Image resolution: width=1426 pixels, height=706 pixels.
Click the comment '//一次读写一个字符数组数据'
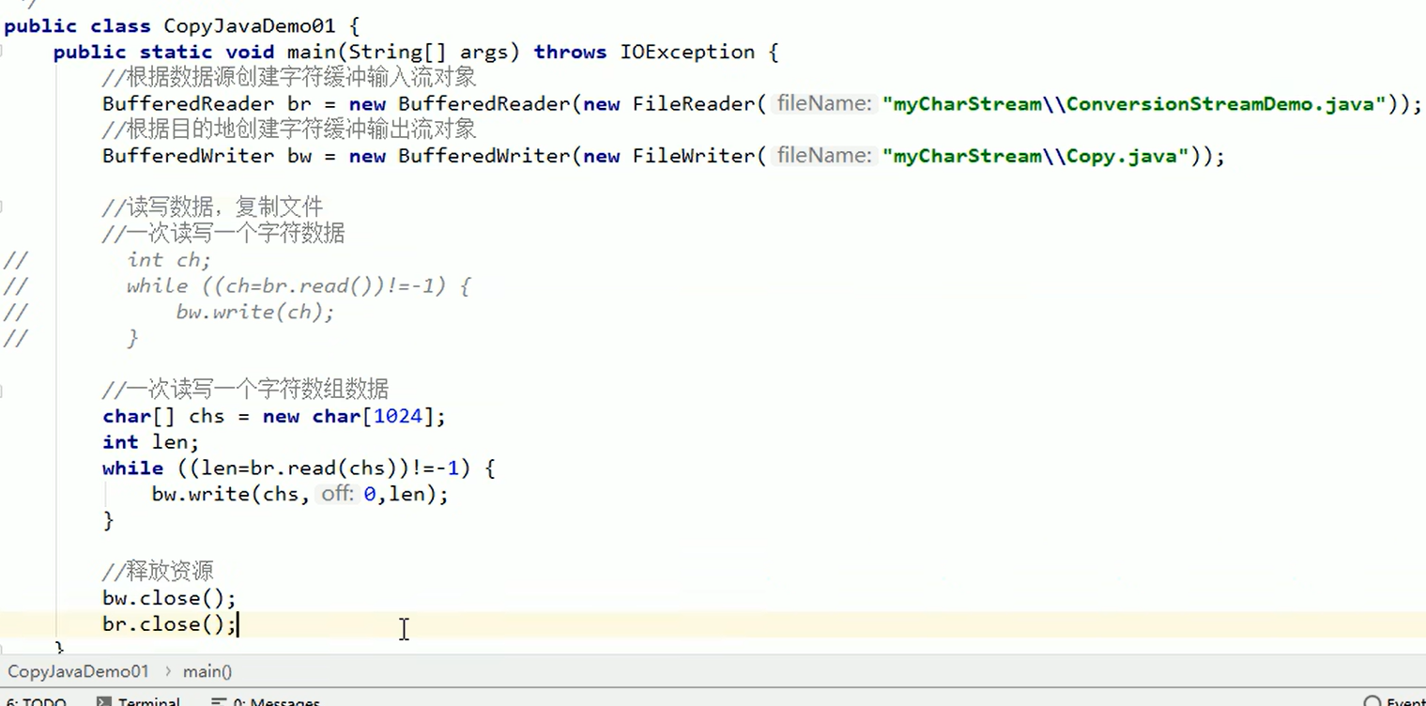tap(246, 390)
